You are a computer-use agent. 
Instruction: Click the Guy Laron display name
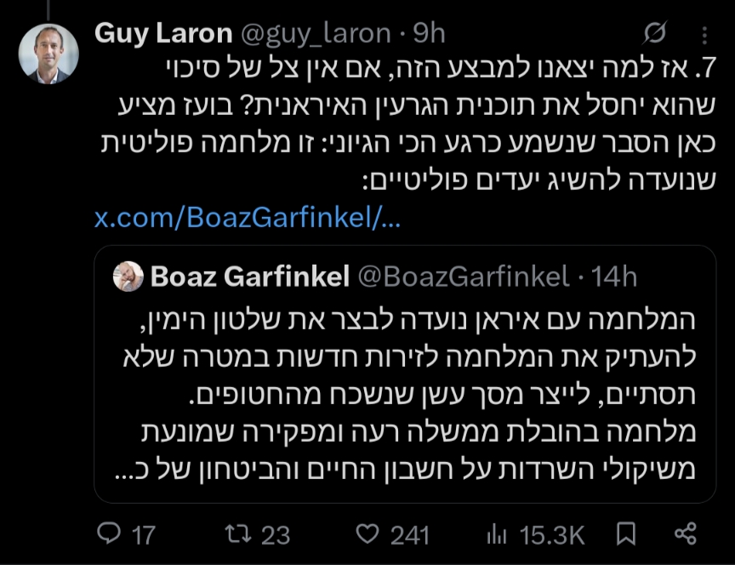[x=162, y=33]
